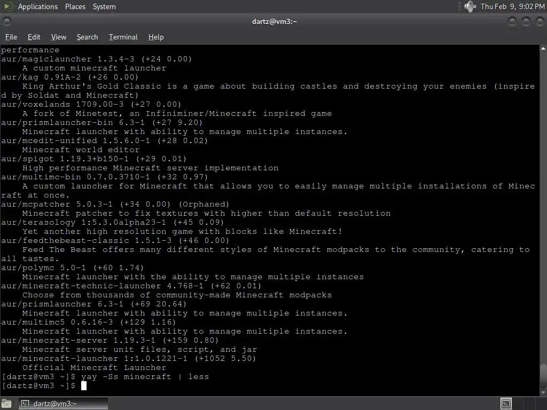Screen dimensions: 547x410
Task: Click the Applications menu logo icon
Action: pyautogui.click(x=9, y=6)
